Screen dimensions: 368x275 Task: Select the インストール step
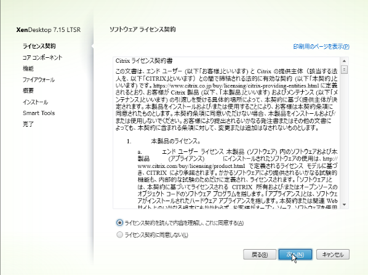click(x=35, y=102)
